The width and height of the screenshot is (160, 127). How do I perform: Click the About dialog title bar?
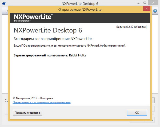point(80,10)
